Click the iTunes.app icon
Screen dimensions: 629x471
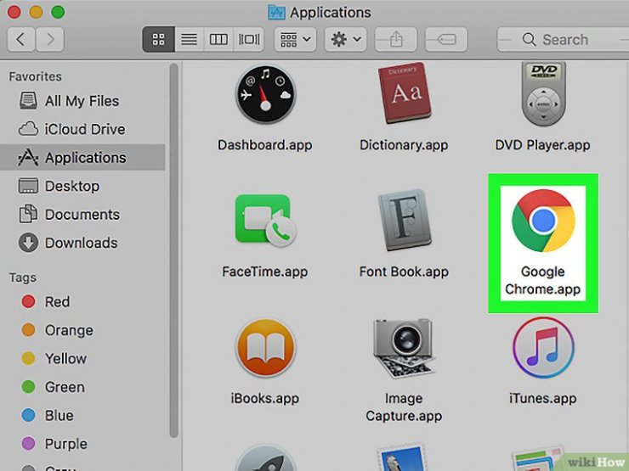(x=543, y=348)
